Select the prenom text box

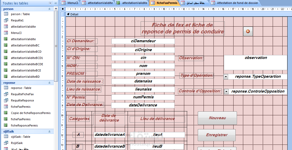click(x=143, y=74)
